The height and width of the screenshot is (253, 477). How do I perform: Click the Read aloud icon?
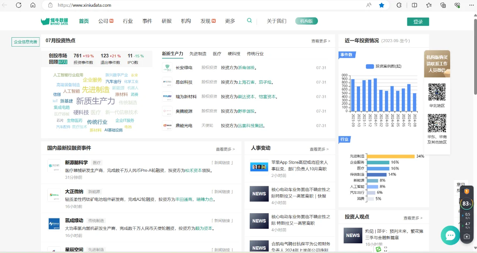(369, 5)
